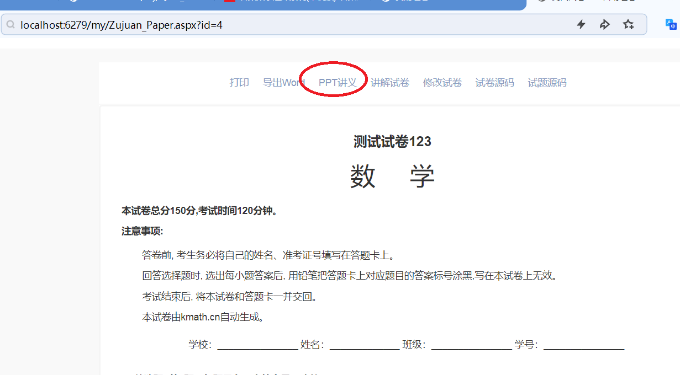View the 试卷源码 source

coord(494,82)
